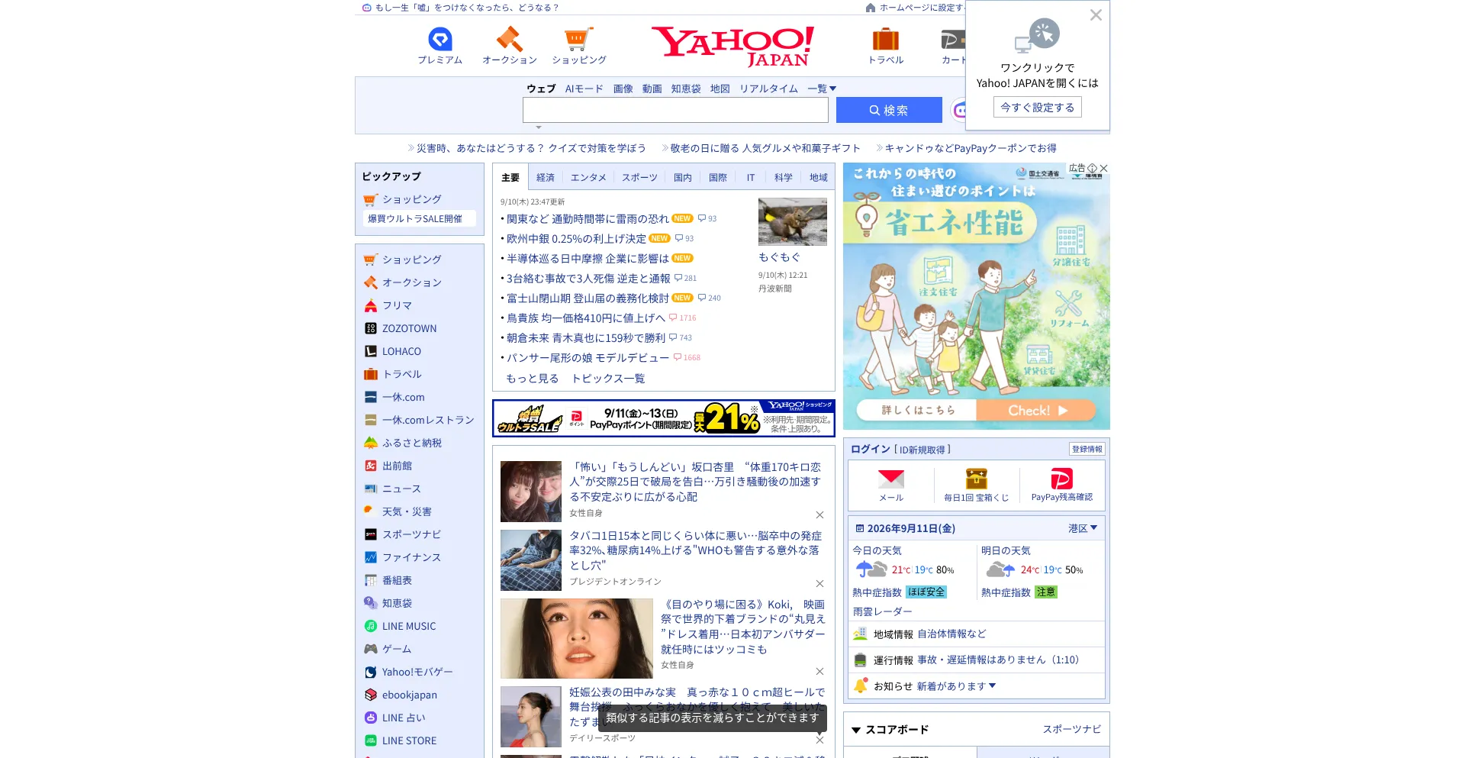
Task: Click ID新規取得 link
Action: coord(922,450)
